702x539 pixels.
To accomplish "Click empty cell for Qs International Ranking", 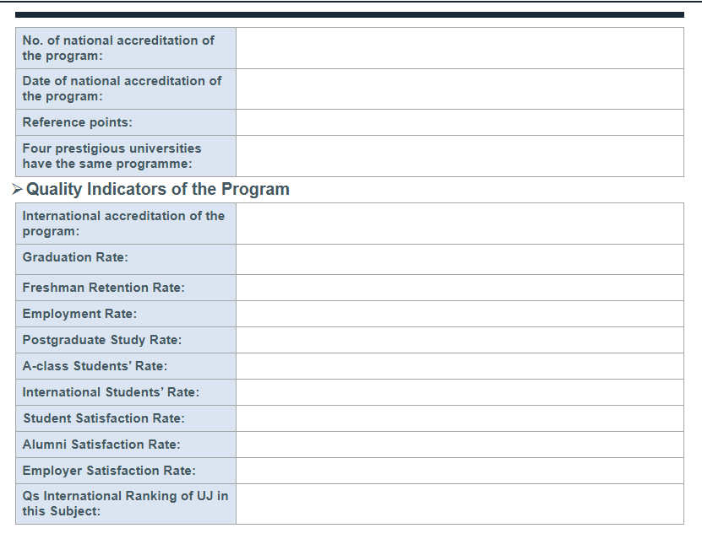I will point(459,504).
